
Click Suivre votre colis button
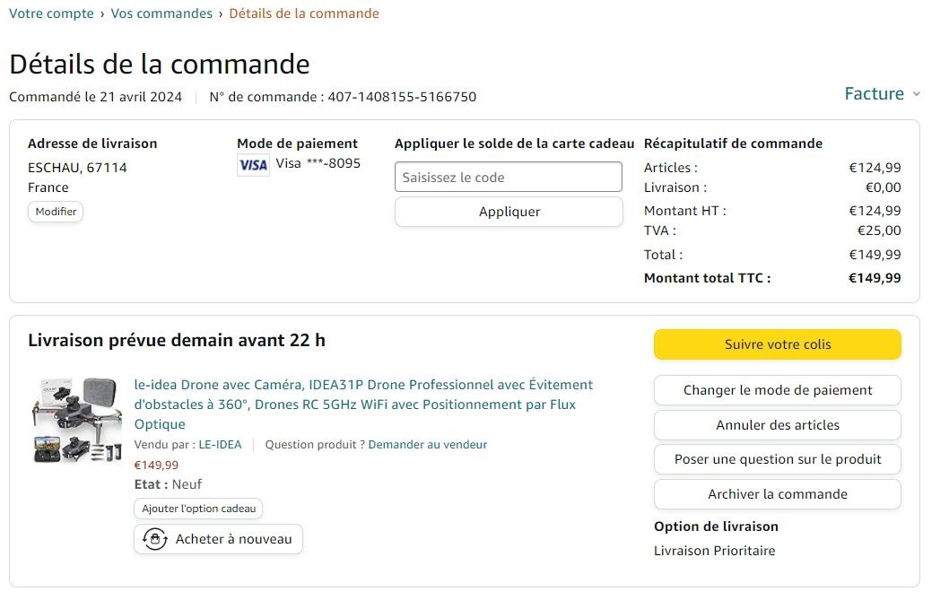click(x=777, y=344)
